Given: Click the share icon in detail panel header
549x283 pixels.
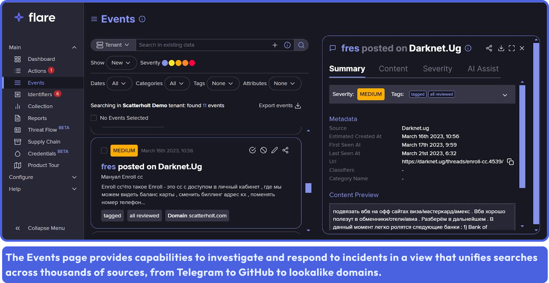Looking at the screenshot, I should 489,49.
